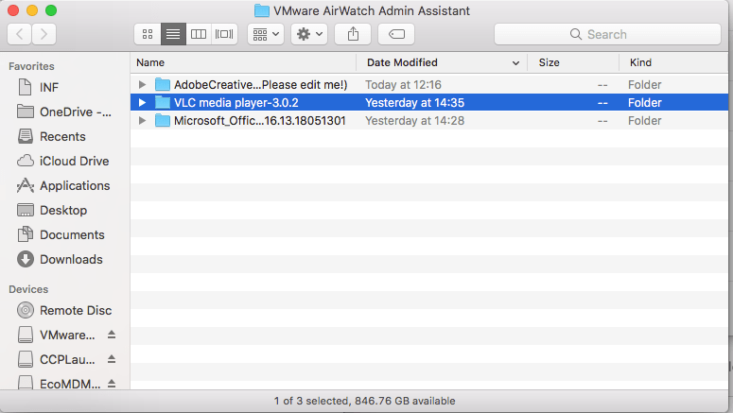Open Applications in the sidebar
Image resolution: width=733 pixels, height=413 pixels.
click(x=75, y=185)
